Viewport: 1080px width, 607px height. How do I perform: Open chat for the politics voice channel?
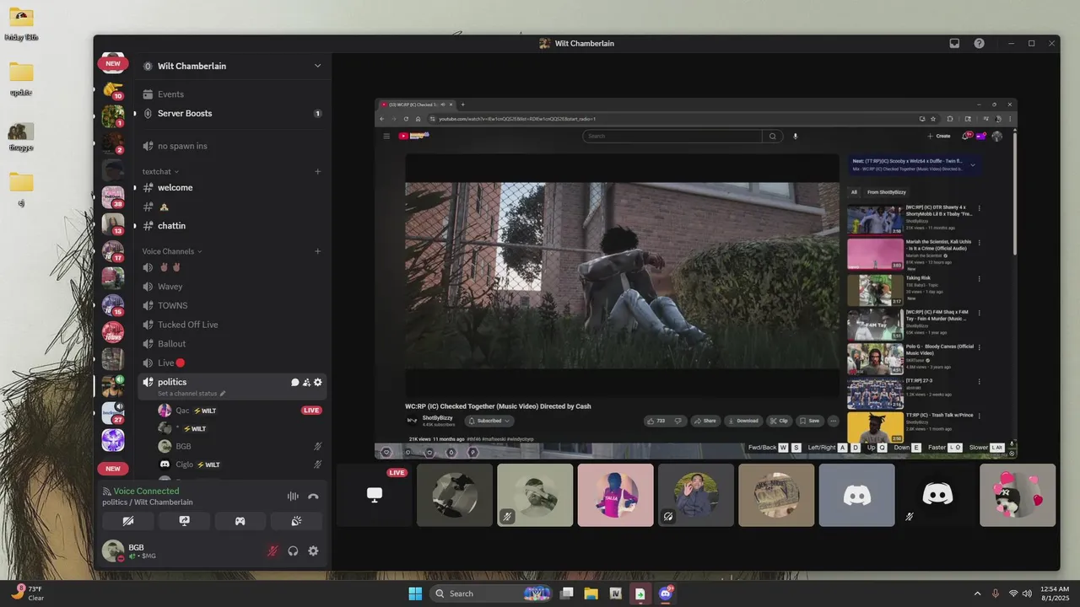point(294,382)
